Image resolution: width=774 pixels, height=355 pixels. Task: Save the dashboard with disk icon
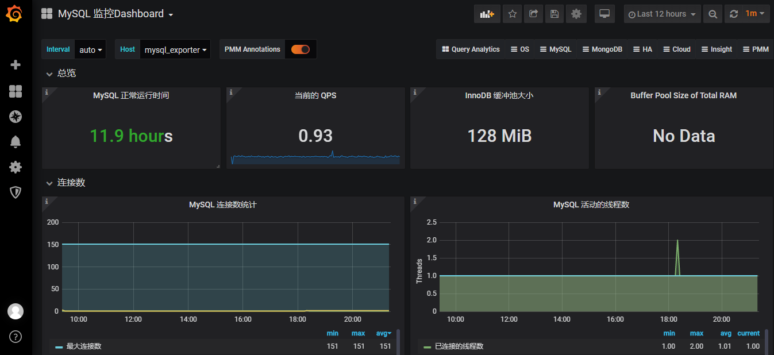pos(554,14)
